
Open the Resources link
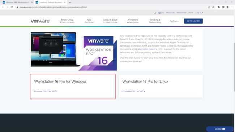[x=181, y=13]
